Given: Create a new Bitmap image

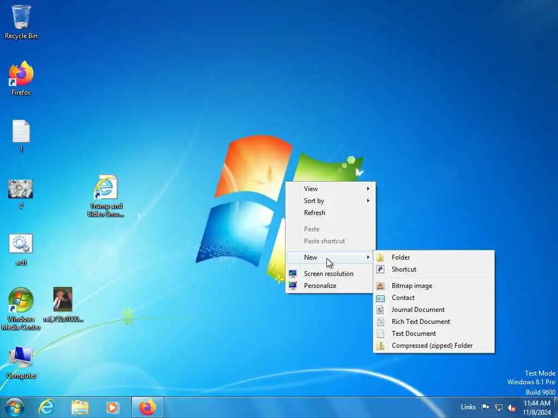Looking at the screenshot, I should tap(434, 286).
